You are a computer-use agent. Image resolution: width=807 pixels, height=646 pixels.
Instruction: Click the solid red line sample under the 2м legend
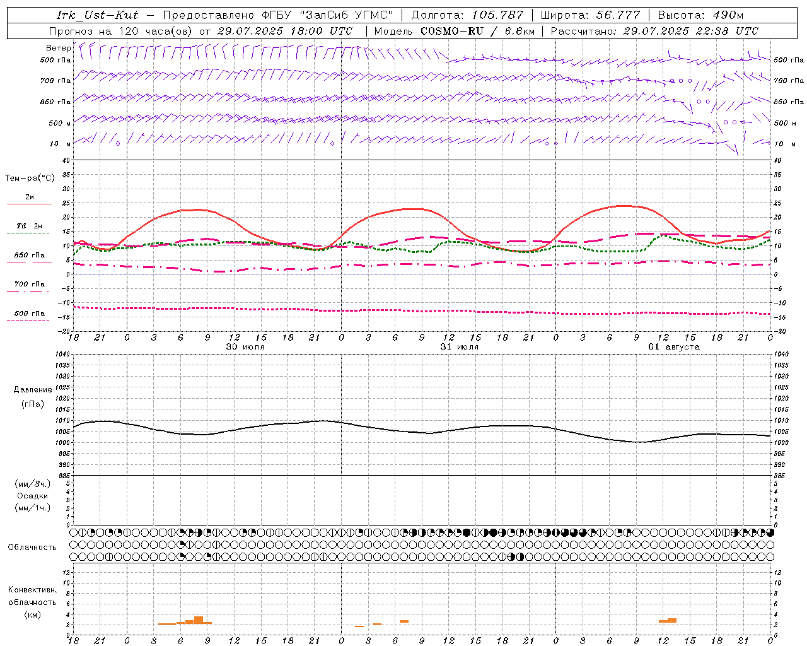[29, 204]
